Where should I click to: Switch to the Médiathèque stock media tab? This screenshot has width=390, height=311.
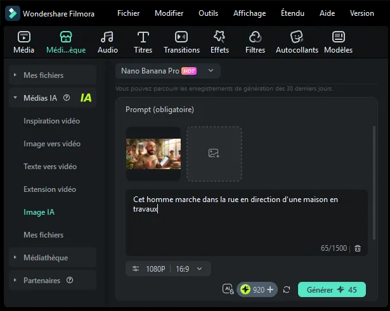pos(66,42)
